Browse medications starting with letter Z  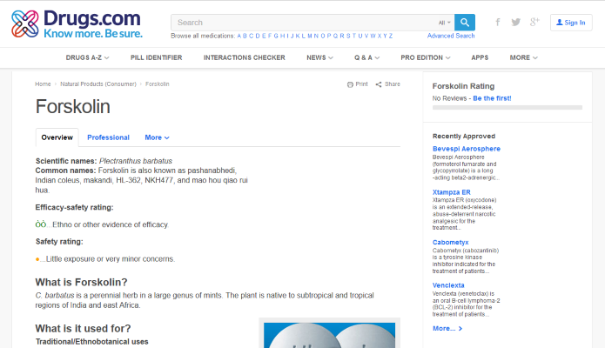coord(391,36)
